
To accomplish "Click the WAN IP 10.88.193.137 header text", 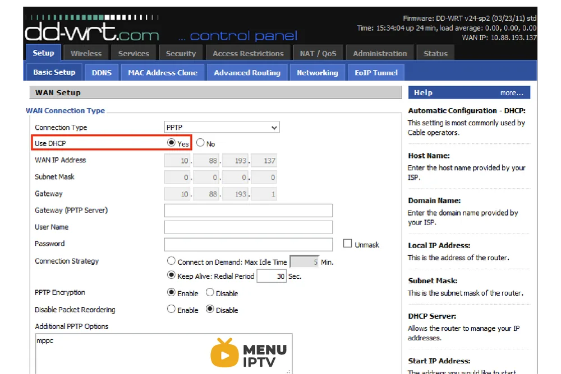I will [499, 38].
